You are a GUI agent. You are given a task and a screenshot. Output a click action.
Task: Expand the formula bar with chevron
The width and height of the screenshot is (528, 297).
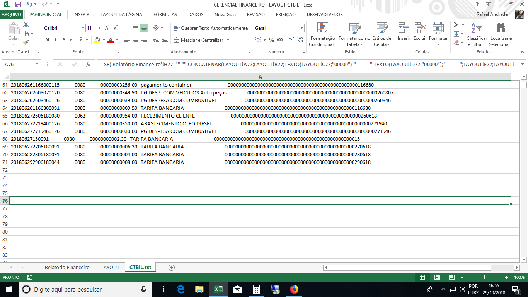coord(523,64)
